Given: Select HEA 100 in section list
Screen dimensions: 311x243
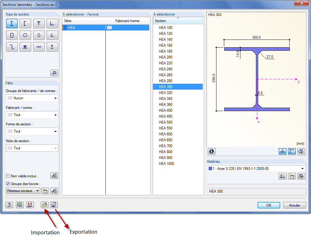Looking at the screenshot, I should [x=178, y=28].
